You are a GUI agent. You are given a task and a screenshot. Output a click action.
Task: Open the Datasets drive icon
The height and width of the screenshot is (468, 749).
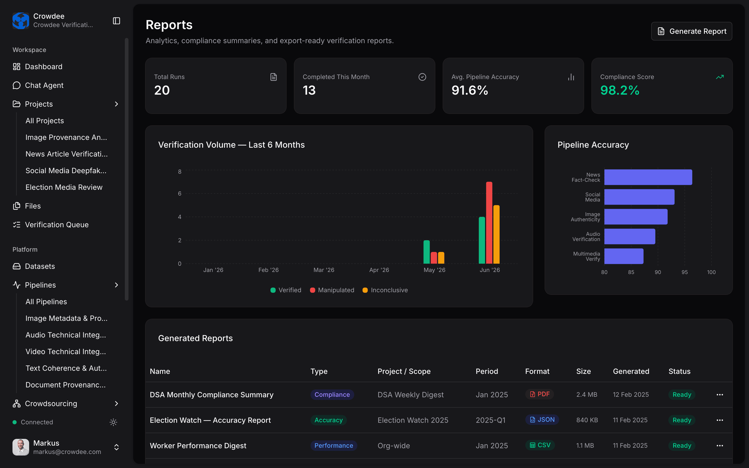(x=16, y=266)
